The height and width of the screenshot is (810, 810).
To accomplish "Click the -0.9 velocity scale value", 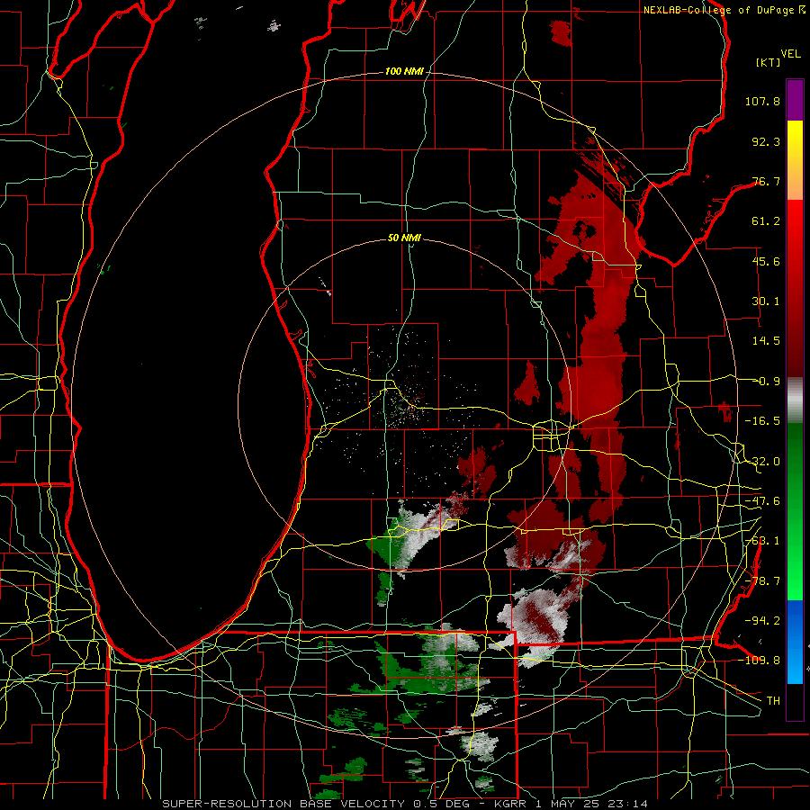I will 766,382.
